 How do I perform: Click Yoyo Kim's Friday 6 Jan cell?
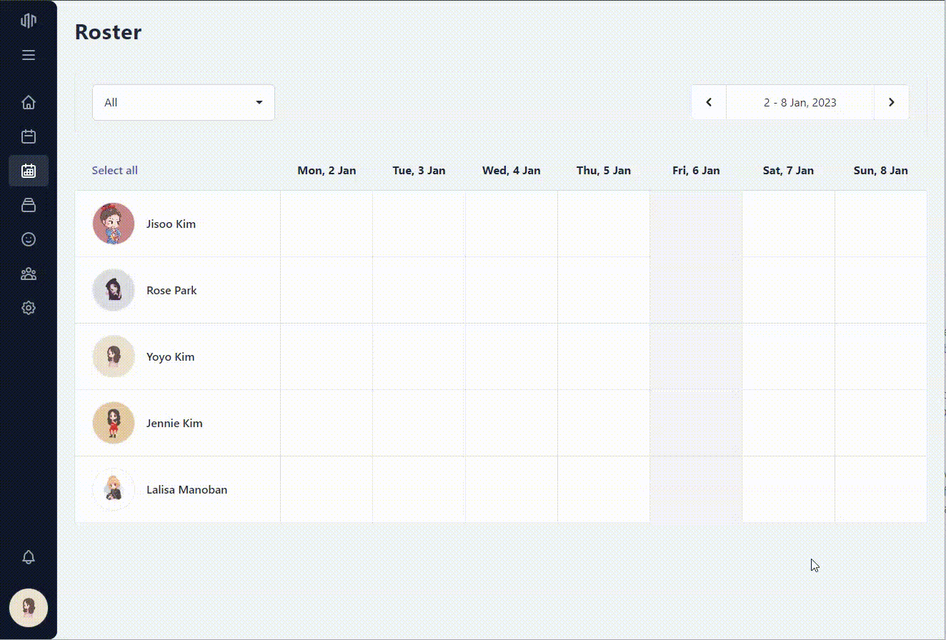click(x=696, y=356)
